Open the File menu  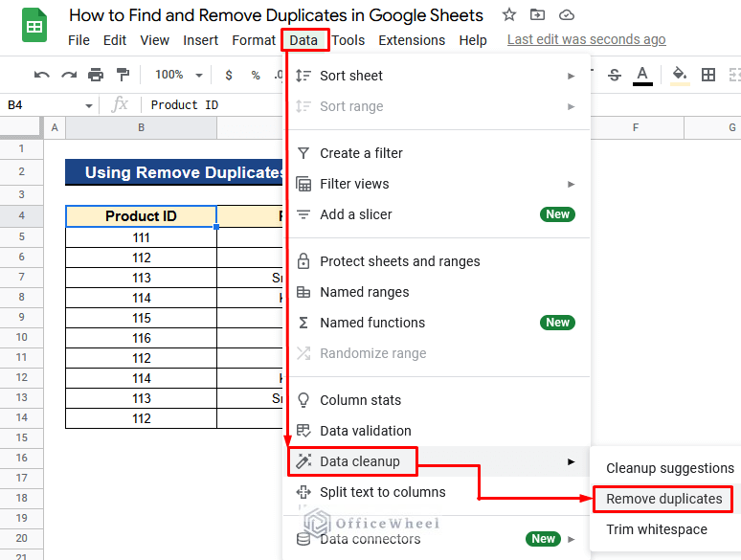point(79,40)
